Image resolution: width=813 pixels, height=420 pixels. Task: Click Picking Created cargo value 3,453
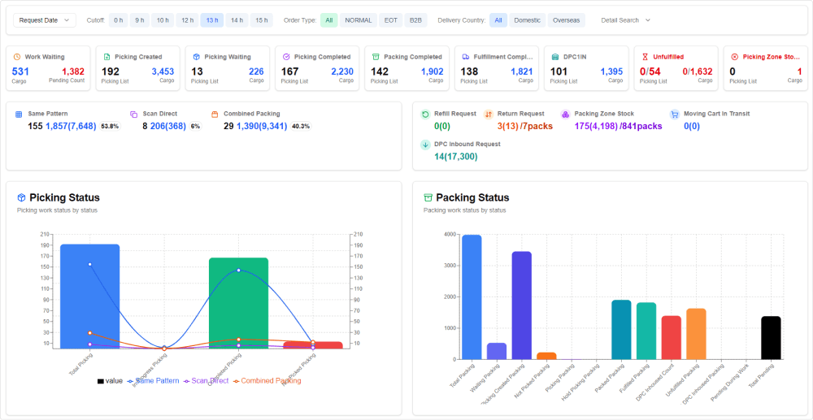click(x=163, y=71)
